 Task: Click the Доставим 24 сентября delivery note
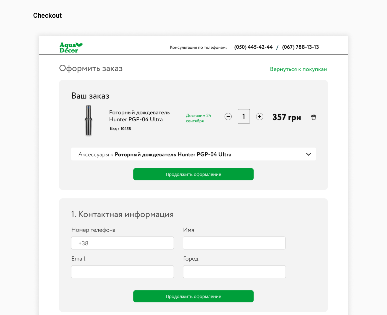[x=198, y=118]
